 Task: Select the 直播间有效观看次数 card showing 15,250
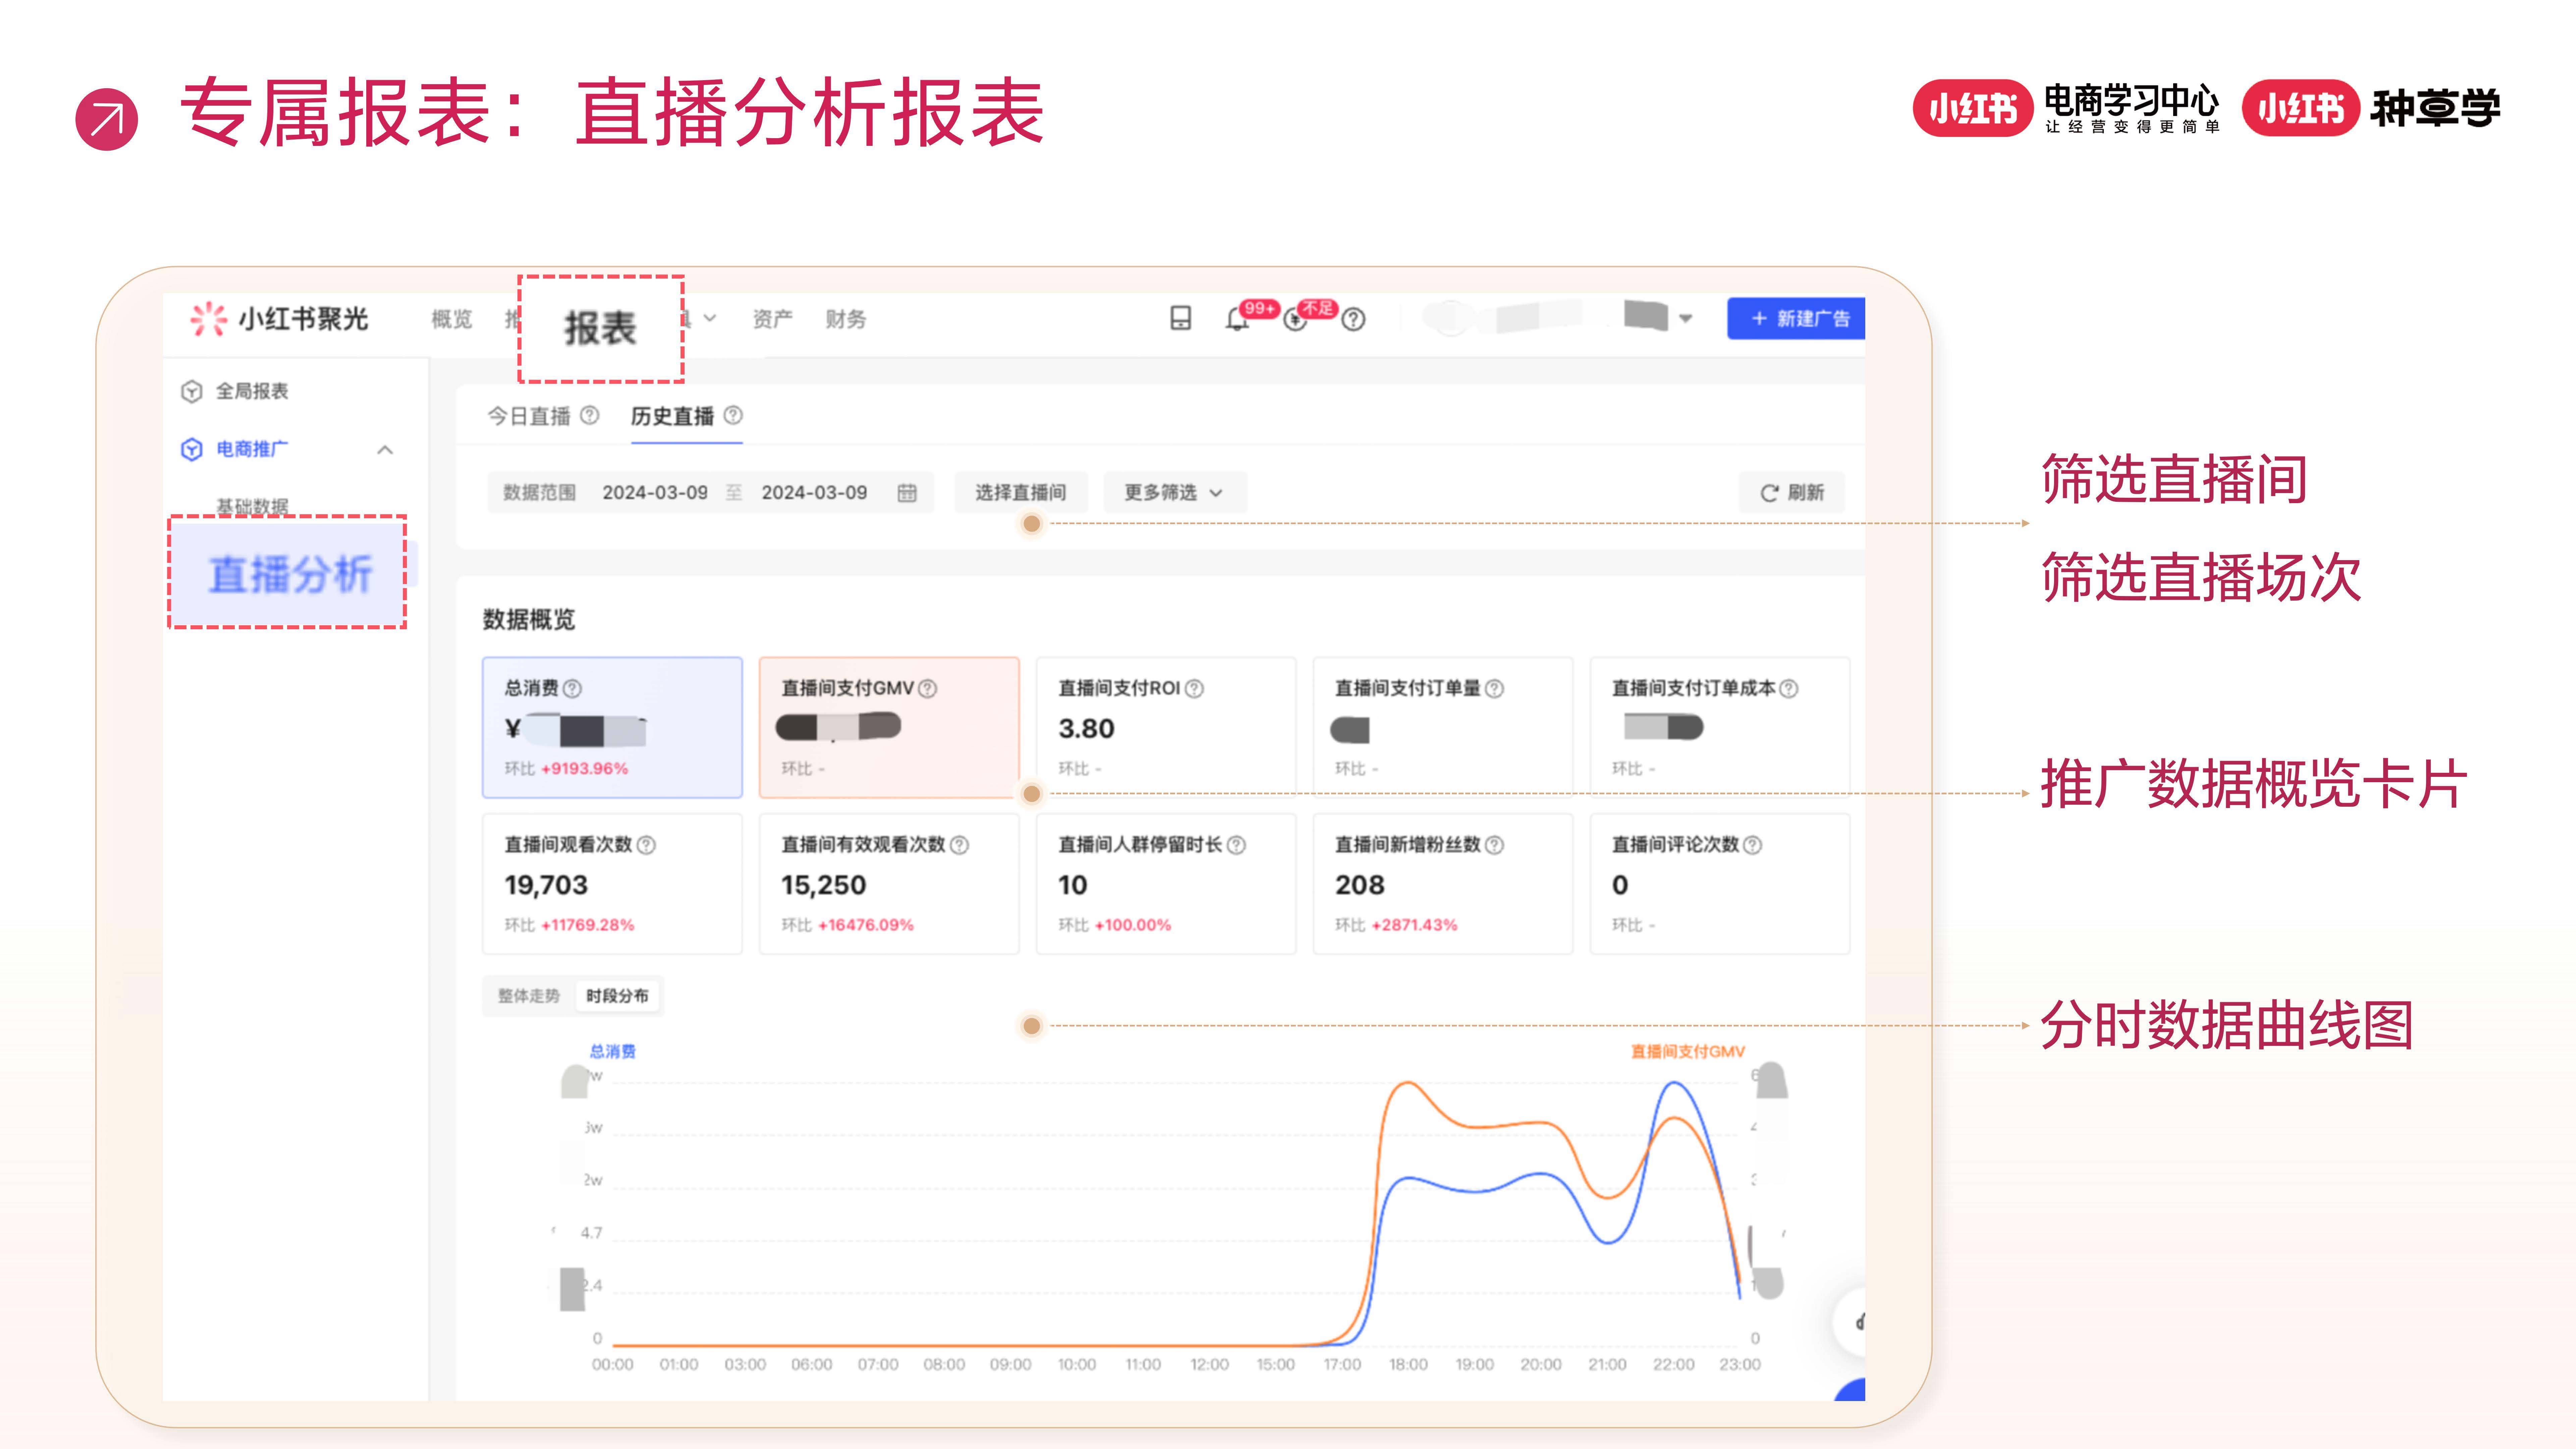pyautogui.click(x=889, y=884)
